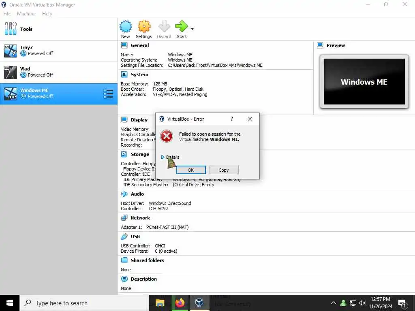Click the network tray icon
This screenshot has height=311, width=415.
(353, 303)
